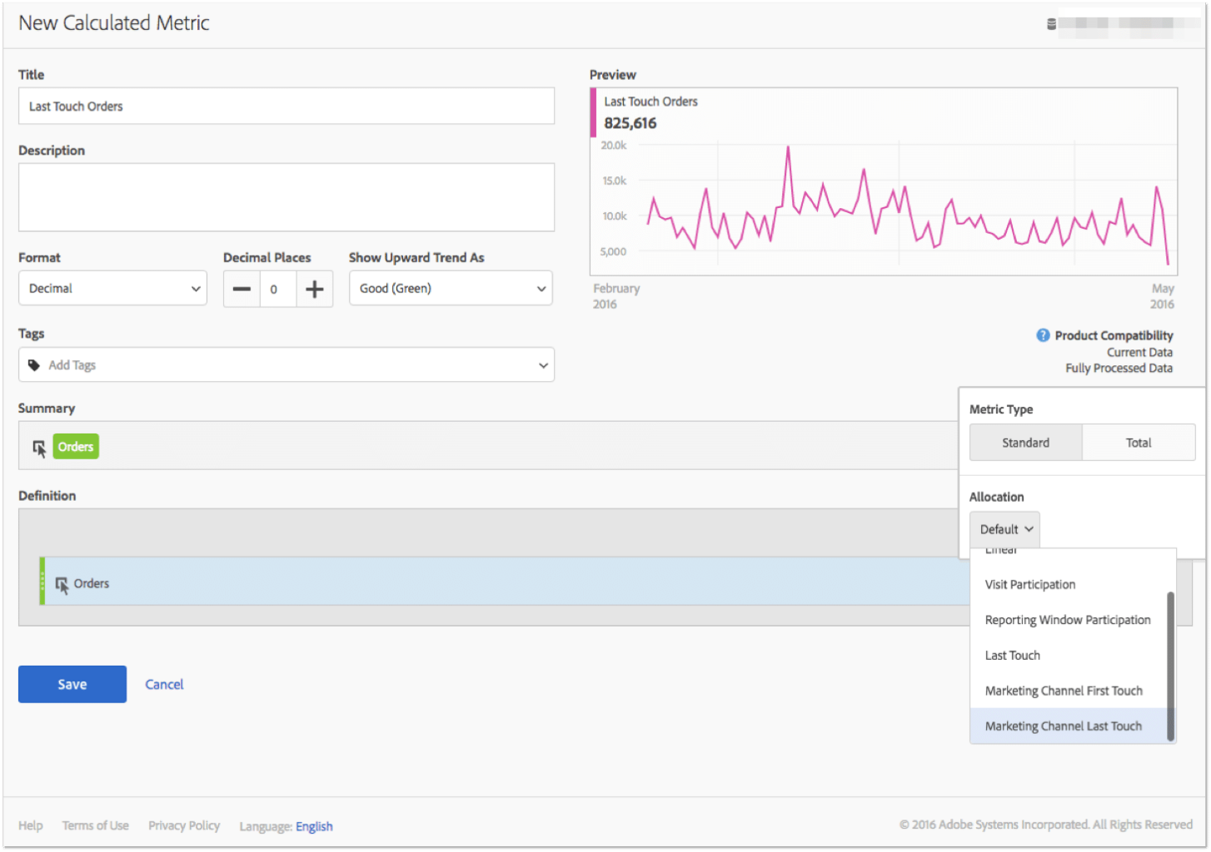Viewport: 1211px width, 852px height.
Task: Open the Show Upward Trend As dropdown
Action: click(450, 288)
